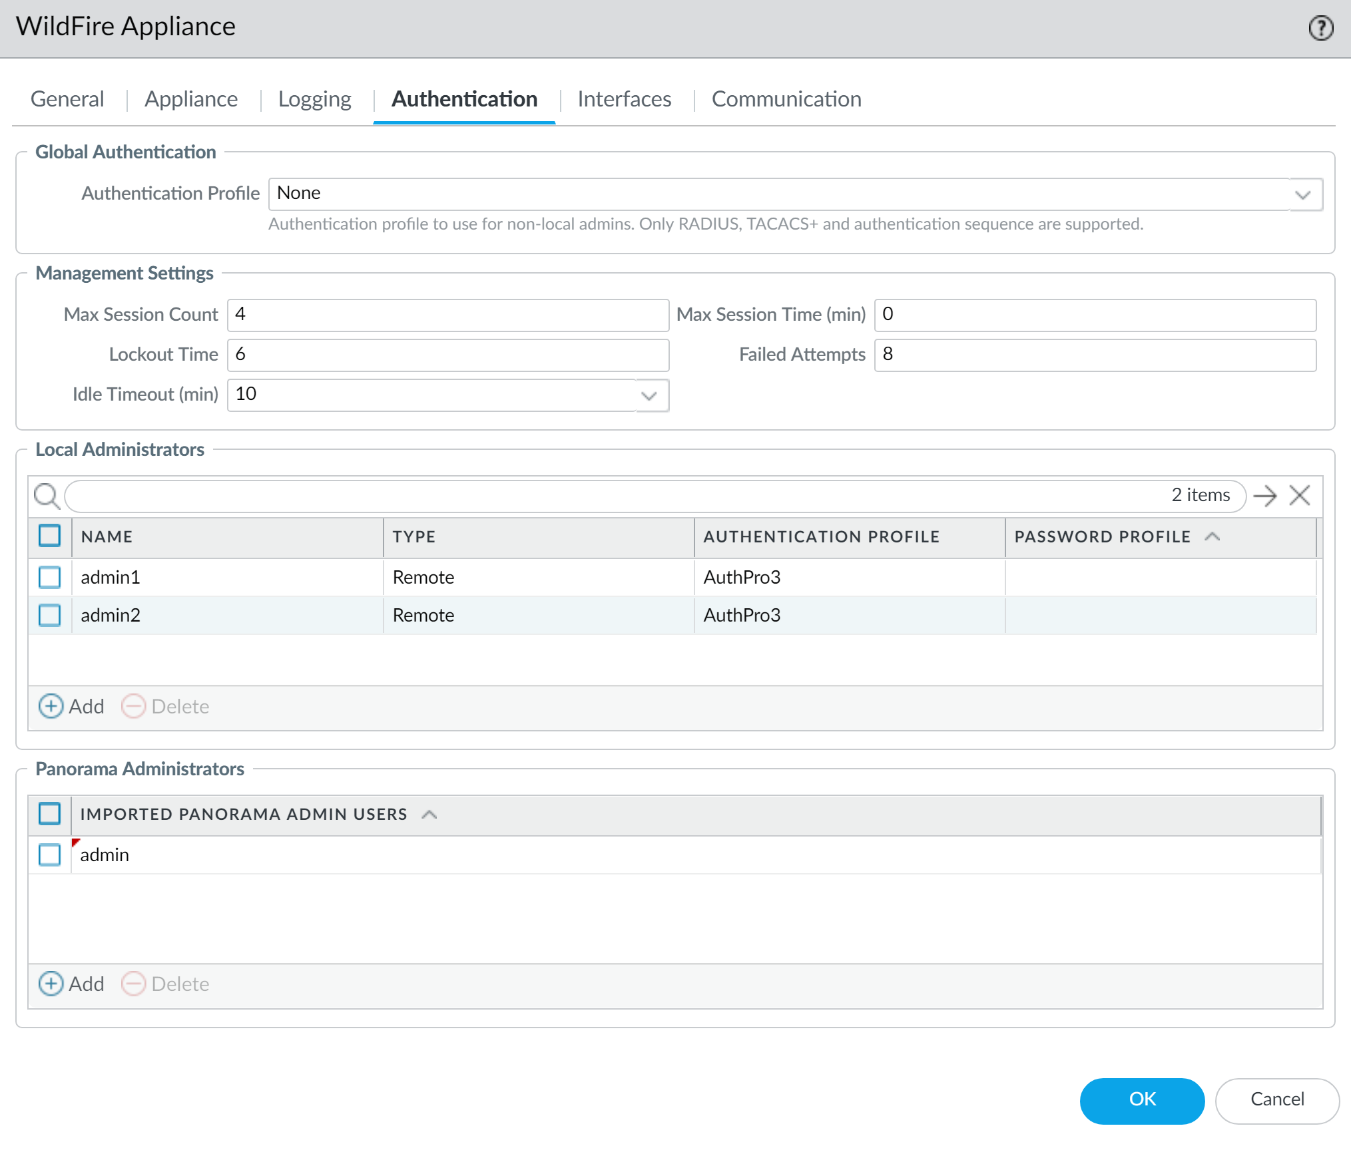
Task: Click the Max Session Count field
Action: coord(447,315)
